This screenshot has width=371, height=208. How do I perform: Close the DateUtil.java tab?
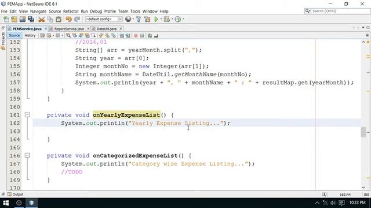coord(121,28)
